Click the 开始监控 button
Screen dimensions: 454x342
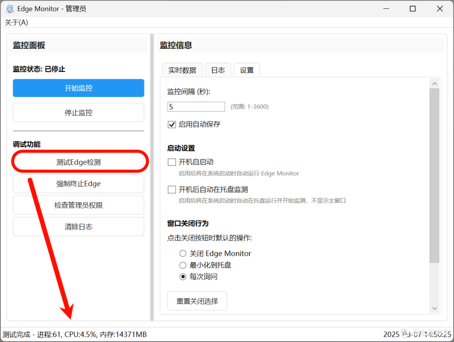tap(79, 88)
